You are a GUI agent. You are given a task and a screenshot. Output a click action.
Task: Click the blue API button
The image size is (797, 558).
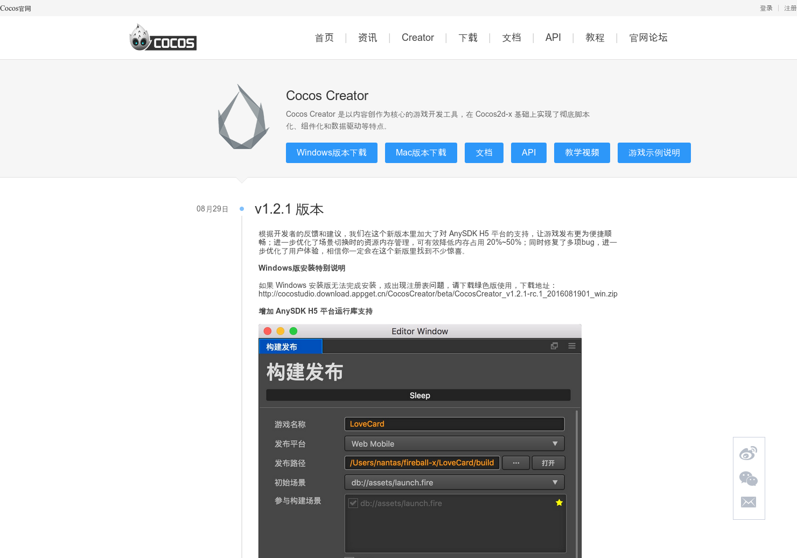pyautogui.click(x=529, y=153)
